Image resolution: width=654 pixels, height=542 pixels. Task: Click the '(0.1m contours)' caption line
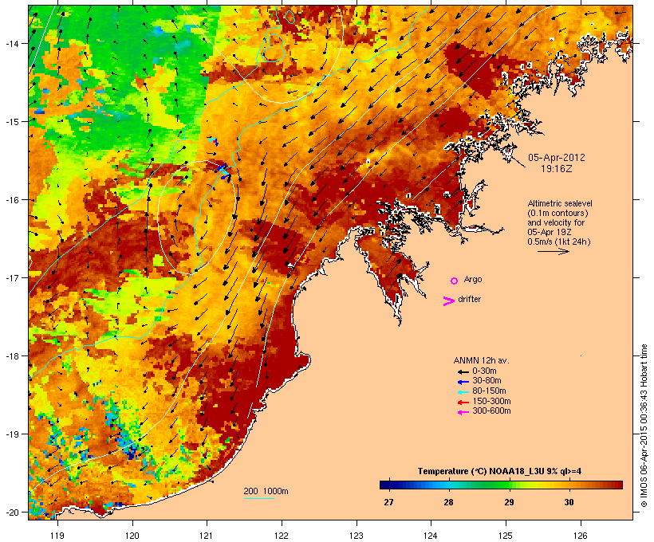557,213
